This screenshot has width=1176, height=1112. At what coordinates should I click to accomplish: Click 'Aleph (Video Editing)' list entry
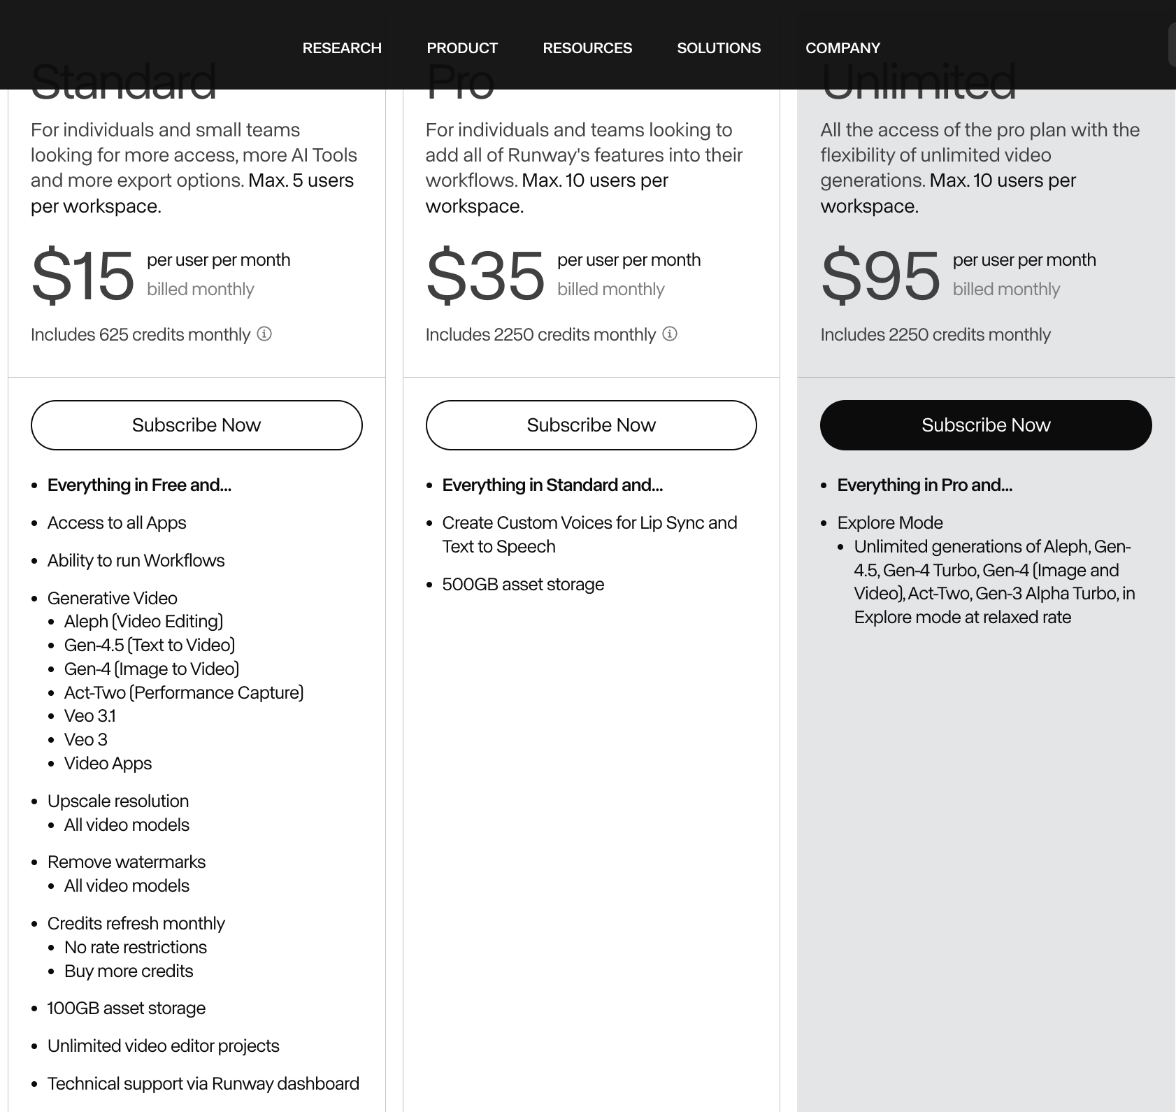143,622
